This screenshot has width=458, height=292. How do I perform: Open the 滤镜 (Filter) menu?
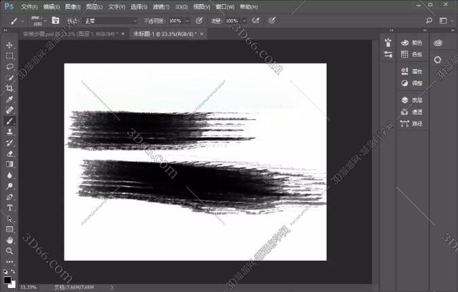point(178,6)
